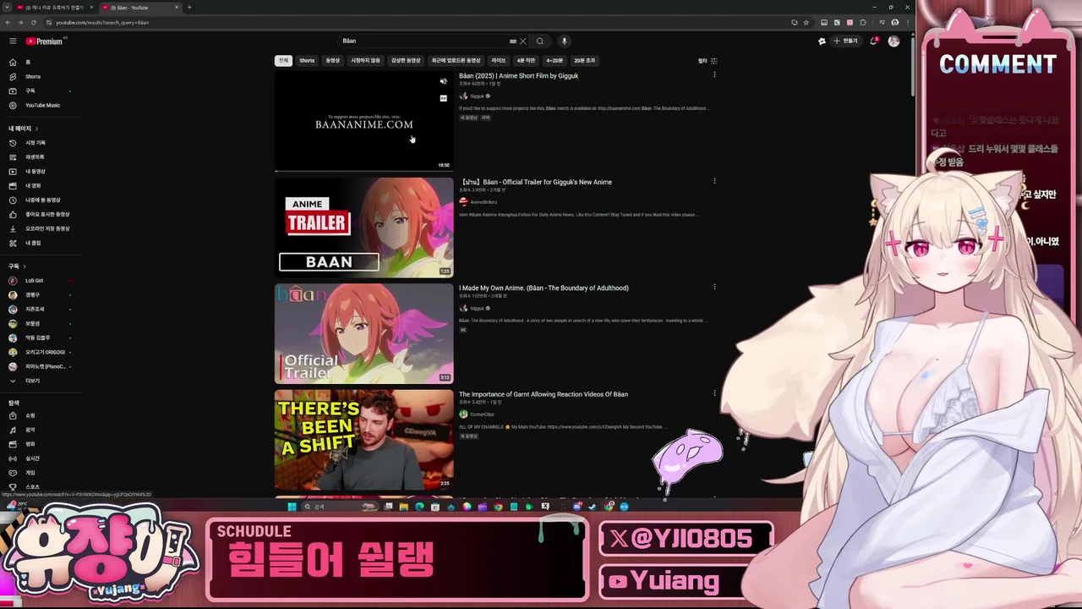The image size is (1082, 609).
Task: Select the 전체 filter chip
Action: (283, 61)
